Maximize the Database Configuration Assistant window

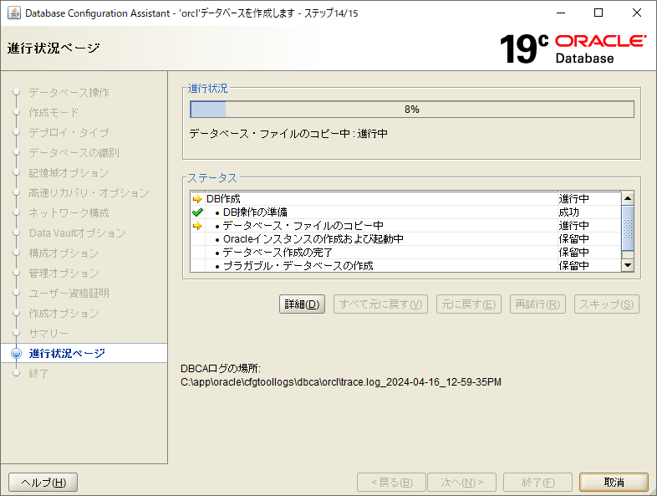click(x=598, y=13)
